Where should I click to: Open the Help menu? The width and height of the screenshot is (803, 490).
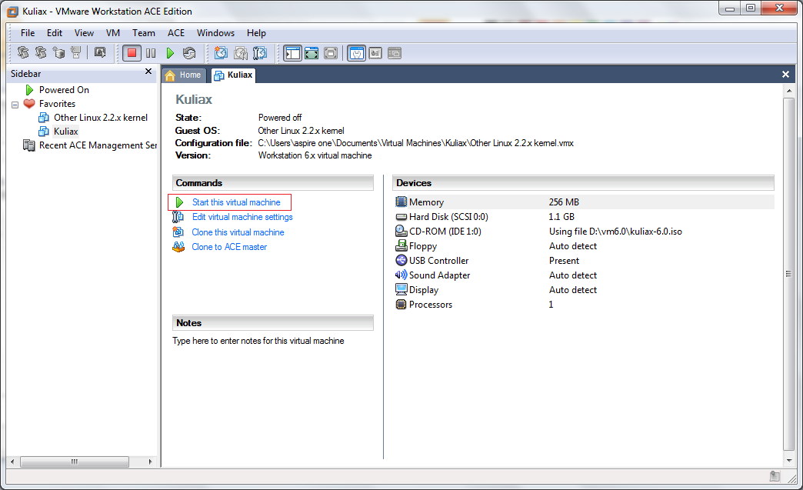coord(256,33)
